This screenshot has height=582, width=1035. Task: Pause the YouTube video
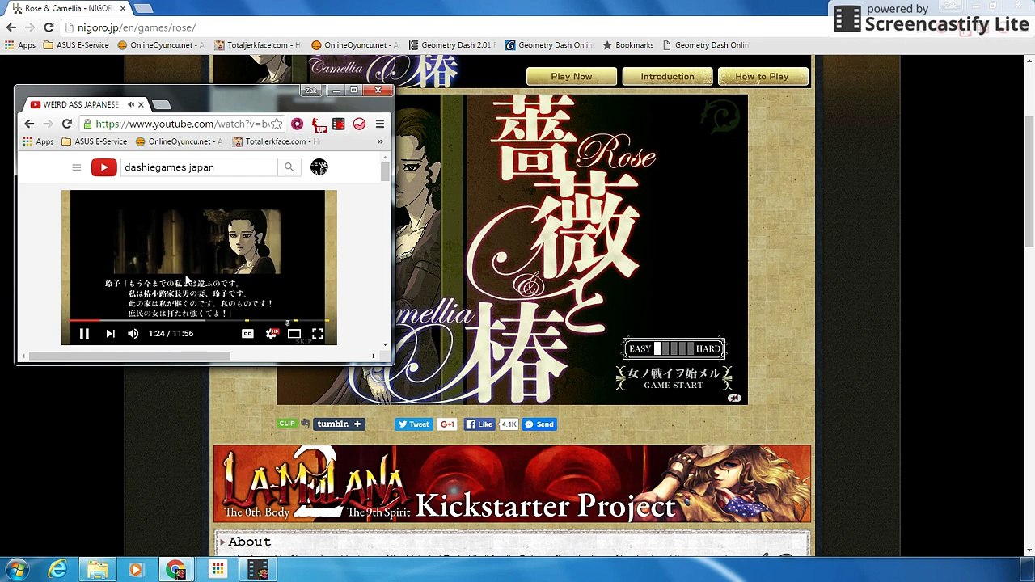pyautogui.click(x=84, y=333)
